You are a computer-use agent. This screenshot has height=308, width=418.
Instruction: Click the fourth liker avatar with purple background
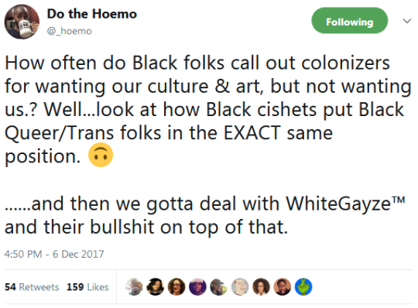(x=197, y=286)
